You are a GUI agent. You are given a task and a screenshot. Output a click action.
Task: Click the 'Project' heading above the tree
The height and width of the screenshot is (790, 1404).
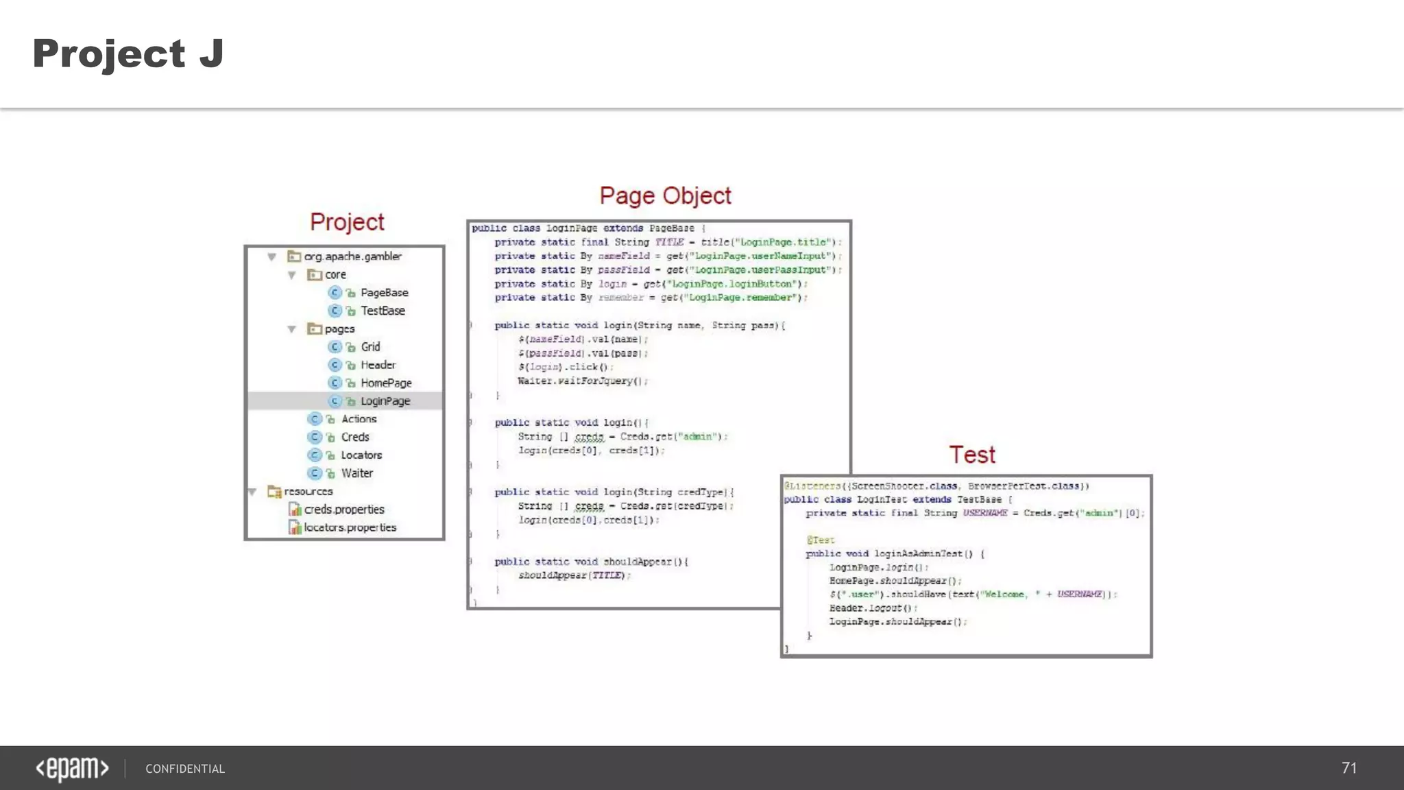point(347,222)
